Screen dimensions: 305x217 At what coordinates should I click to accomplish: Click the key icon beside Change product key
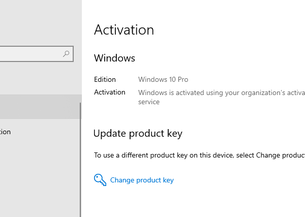(x=100, y=180)
